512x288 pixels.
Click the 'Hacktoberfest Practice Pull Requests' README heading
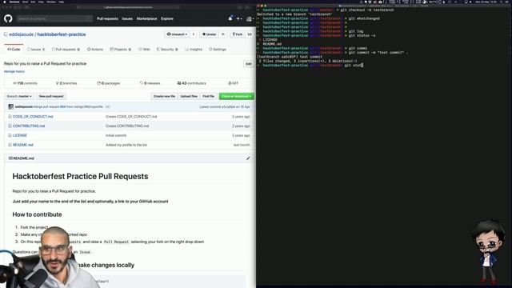tap(80, 176)
